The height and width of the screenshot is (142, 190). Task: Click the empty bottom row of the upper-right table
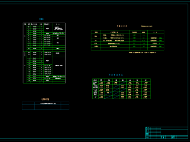click(x=127, y=49)
